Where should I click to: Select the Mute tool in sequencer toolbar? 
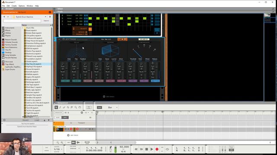tap(72, 107)
